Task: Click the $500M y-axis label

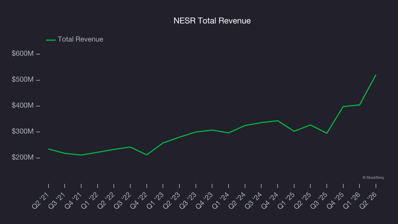Action: (x=23, y=80)
